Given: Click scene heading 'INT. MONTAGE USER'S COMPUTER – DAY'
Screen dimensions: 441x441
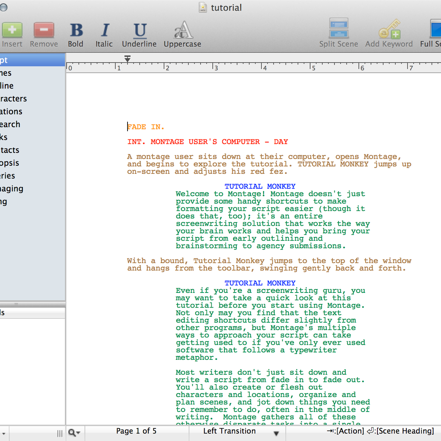Looking at the screenshot, I should click(x=208, y=141).
